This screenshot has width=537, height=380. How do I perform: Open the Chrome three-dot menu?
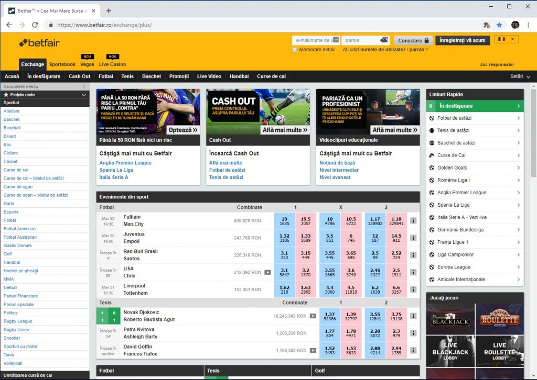(529, 25)
